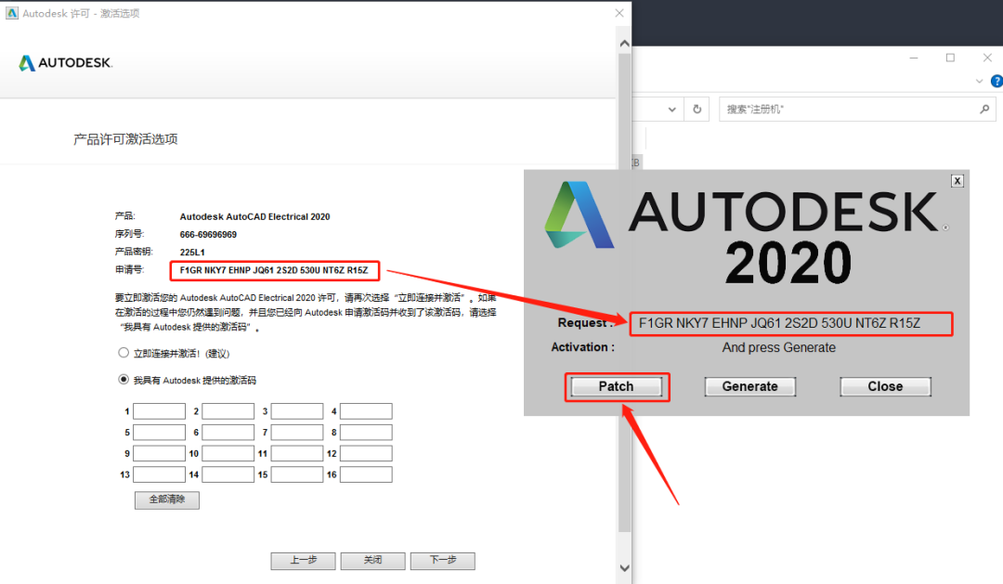Image resolution: width=1003 pixels, height=584 pixels.
Task: Click the keygen Autodesk logo graphic
Action: click(579, 214)
